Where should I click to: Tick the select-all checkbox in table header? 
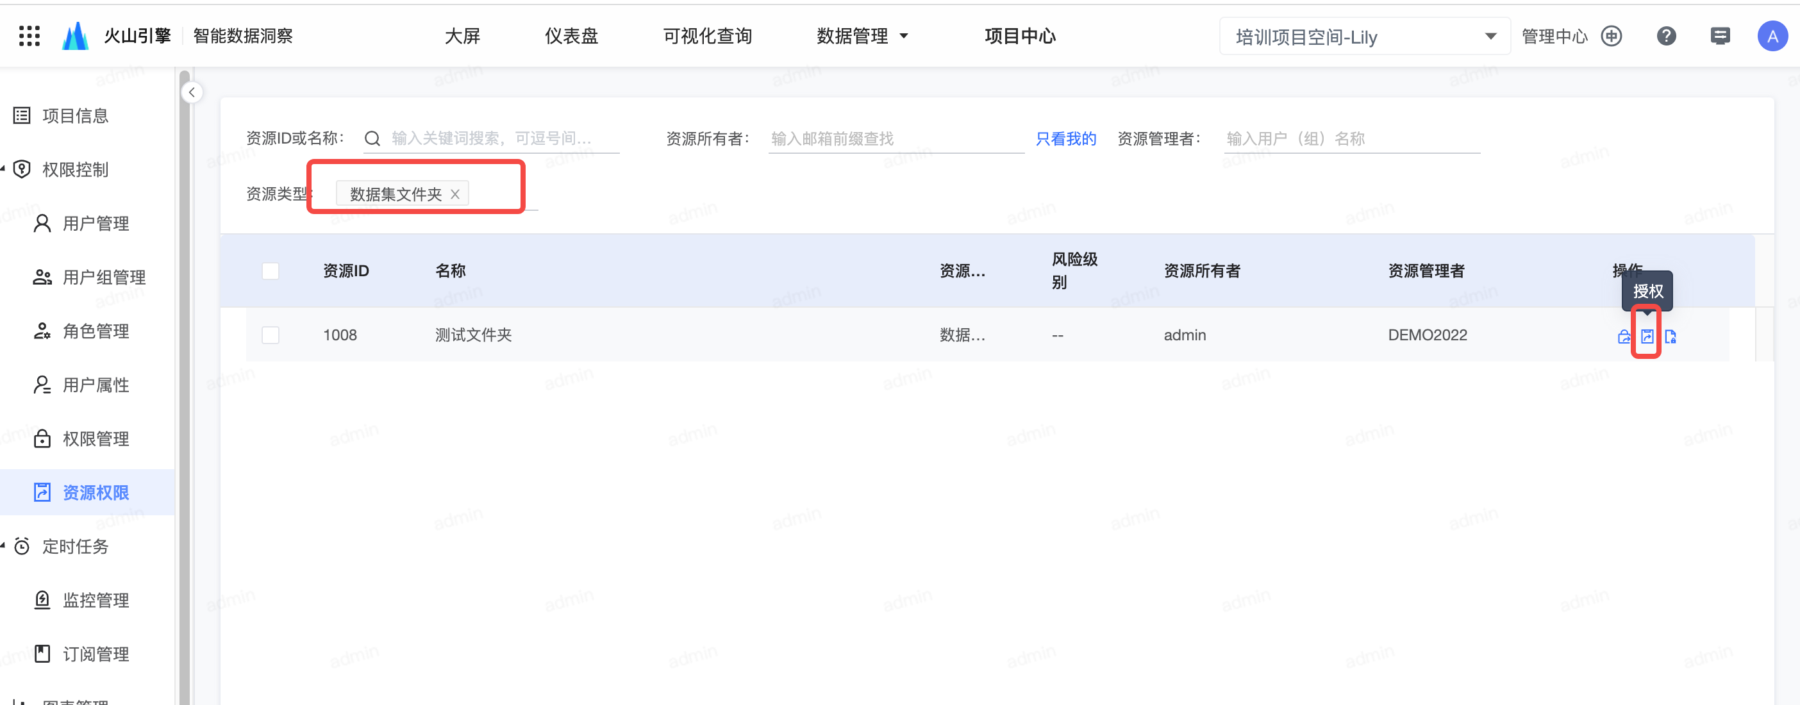[x=271, y=270]
